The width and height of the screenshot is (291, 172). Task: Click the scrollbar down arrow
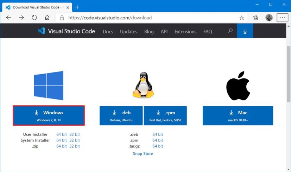click(289, 170)
